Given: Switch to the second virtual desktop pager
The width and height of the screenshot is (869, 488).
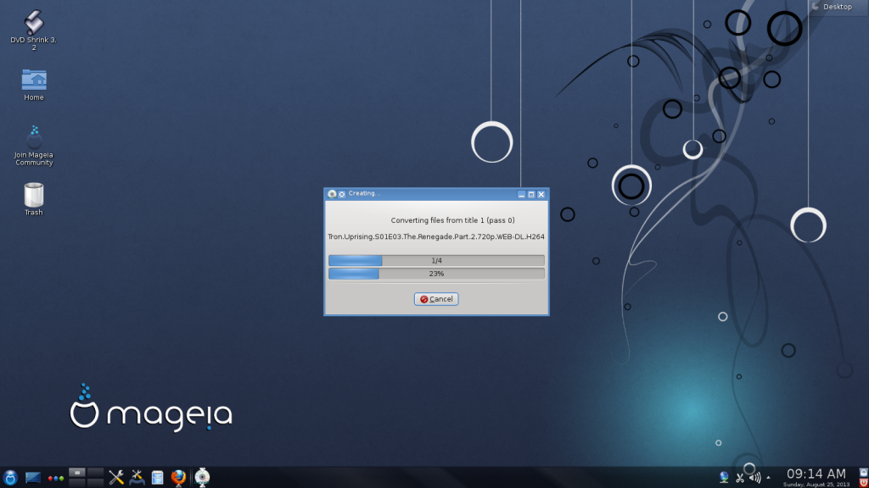Looking at the screenshot, I should pyautogui.click(x=95, y=473).
